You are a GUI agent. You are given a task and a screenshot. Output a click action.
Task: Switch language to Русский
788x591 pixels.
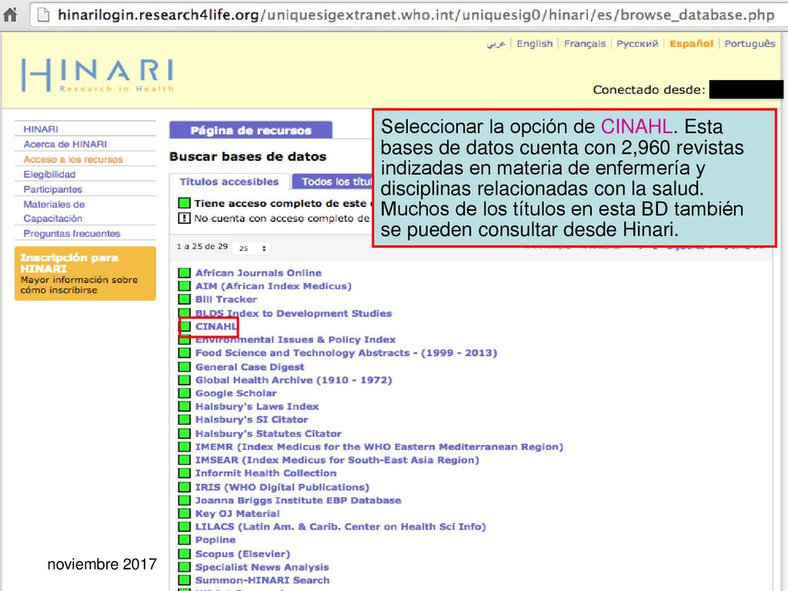637,44
